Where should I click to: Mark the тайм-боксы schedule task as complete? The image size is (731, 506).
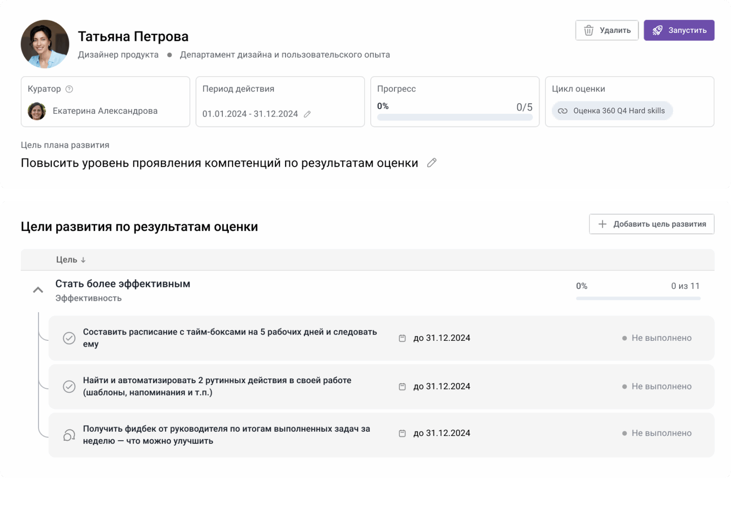69,338
